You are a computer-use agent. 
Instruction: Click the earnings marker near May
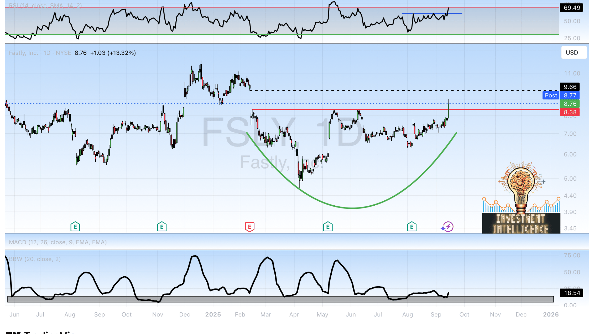pos(328,227)
